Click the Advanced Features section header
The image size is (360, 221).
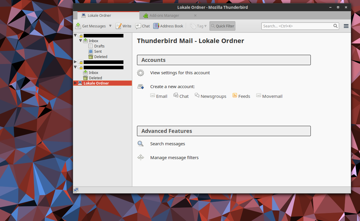[x=224, y=131]
